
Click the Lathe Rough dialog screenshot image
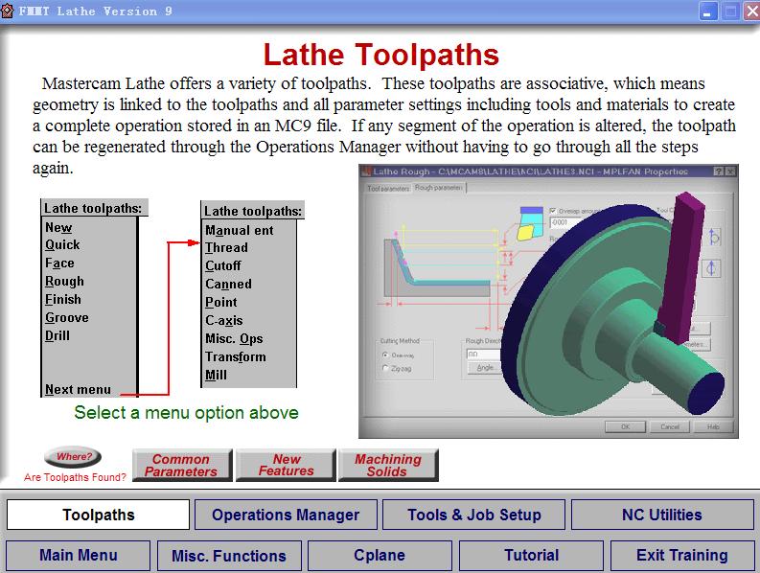tap(548, 301)
